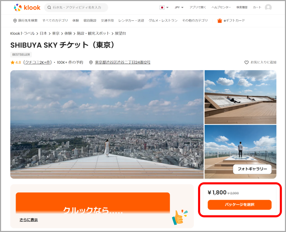Click the 4.8 rating score
The width and height of the screenshot is (286, 232).
coord(18,62)
